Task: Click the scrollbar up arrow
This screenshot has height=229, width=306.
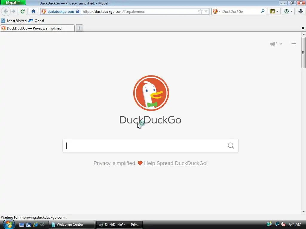Action: click(304, 34)
